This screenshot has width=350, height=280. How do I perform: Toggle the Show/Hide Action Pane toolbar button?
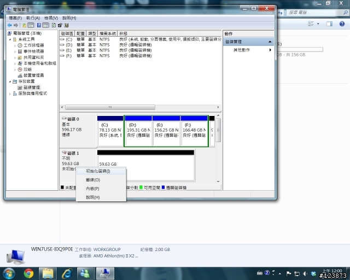pos(45,25)
